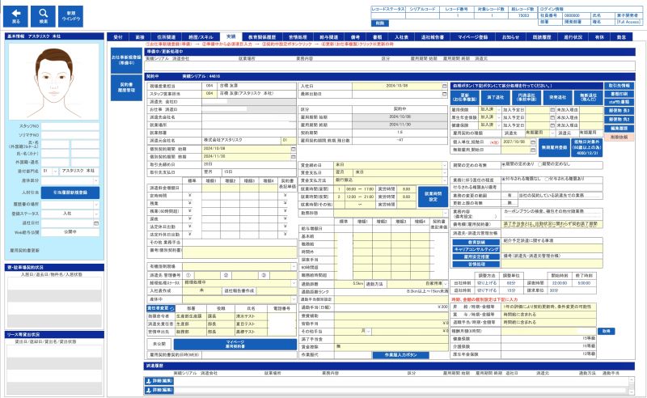Screen dimensions: 647x398
Task: Click the 派遣履歴 list vertical scrollbar
Action: click(632, 385)
